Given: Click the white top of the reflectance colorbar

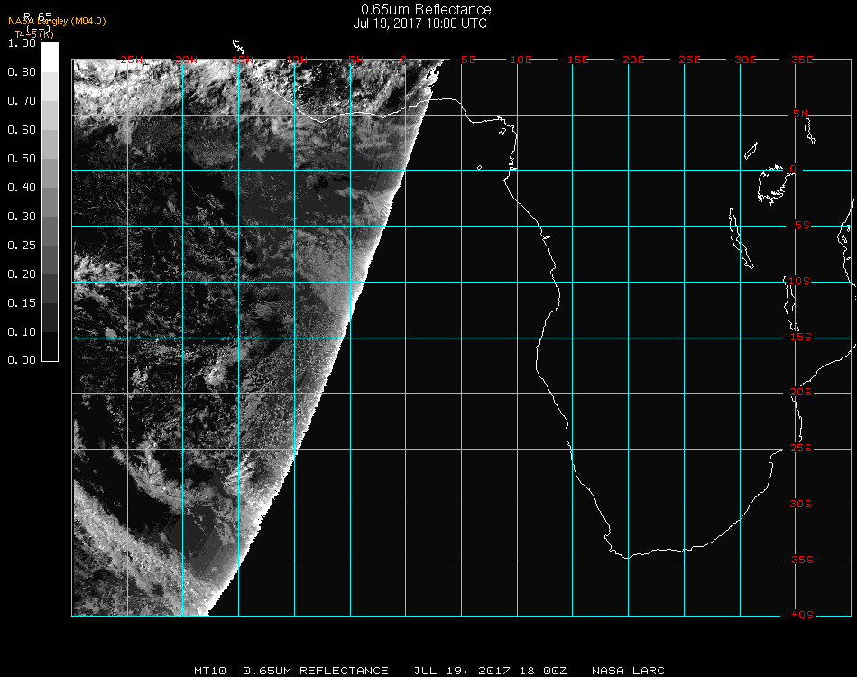Looking at the screenshot, I should pyautogui.click(x=51, y=54).
